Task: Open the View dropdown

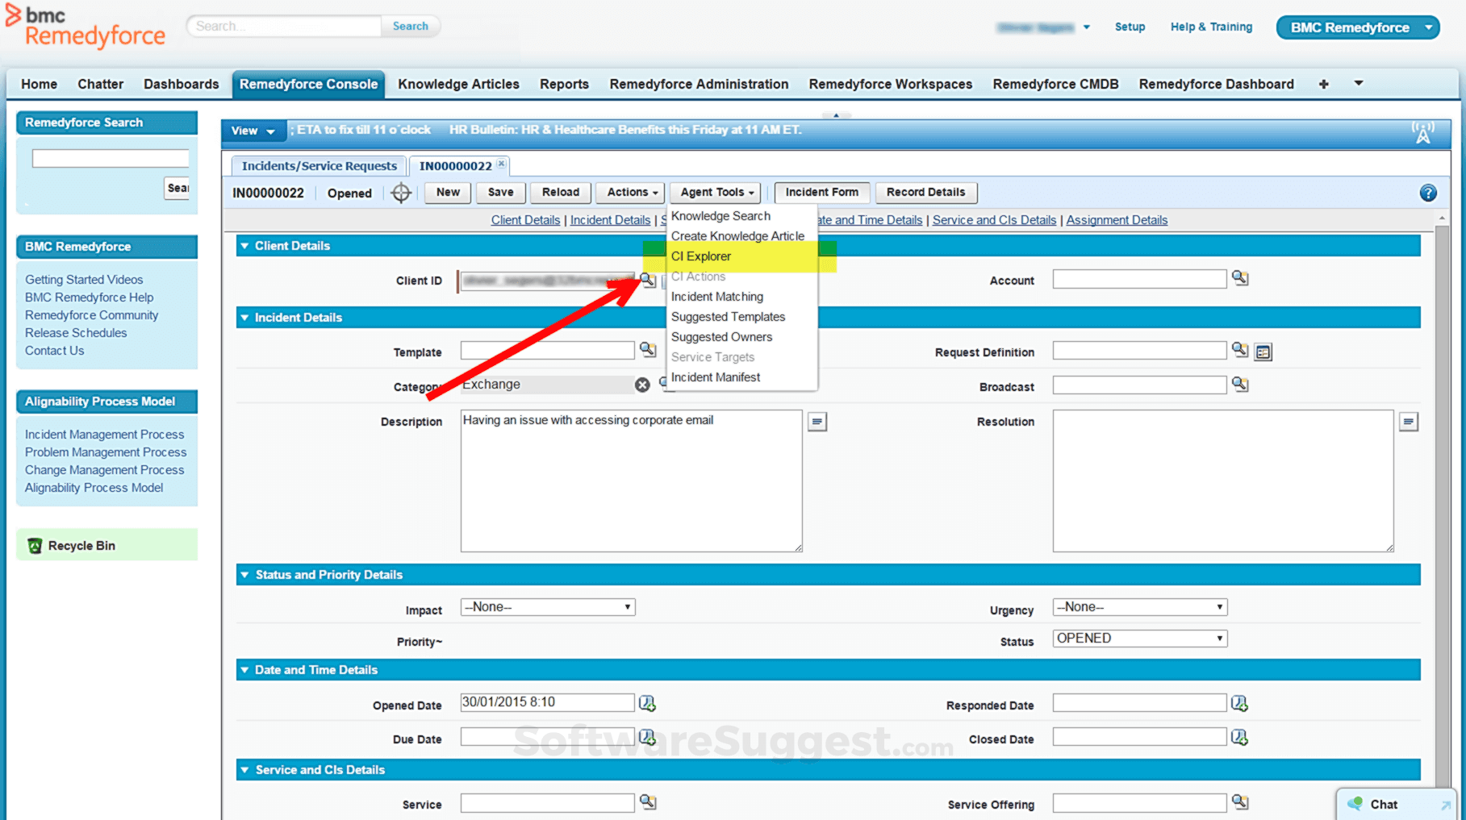Action: click(253, 131)
